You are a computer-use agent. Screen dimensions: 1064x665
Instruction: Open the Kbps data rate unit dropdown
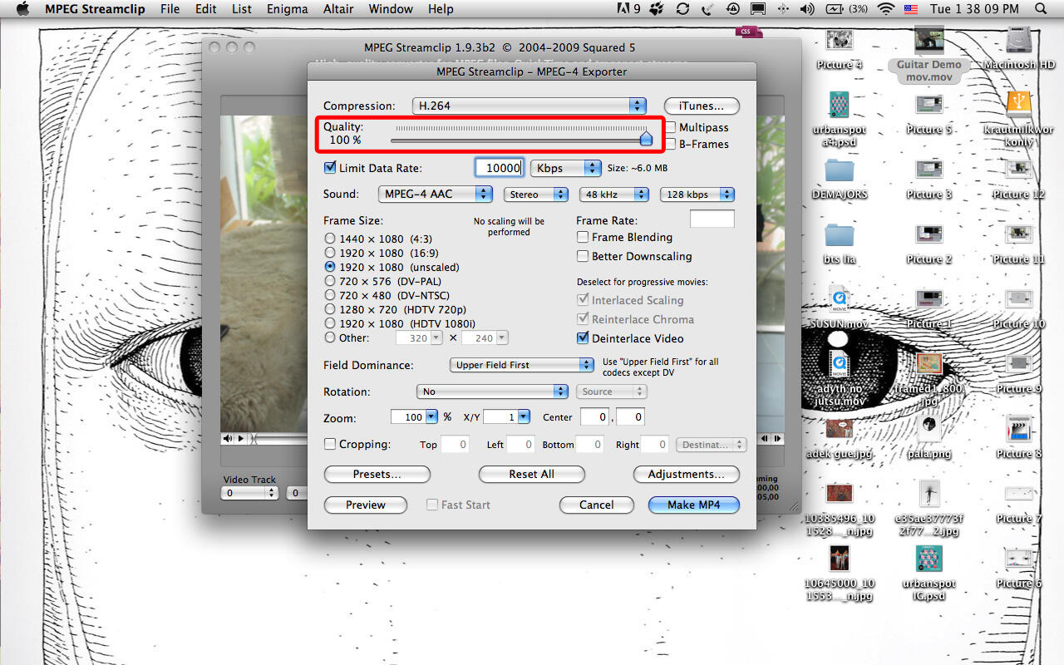(x=565, y=168)
